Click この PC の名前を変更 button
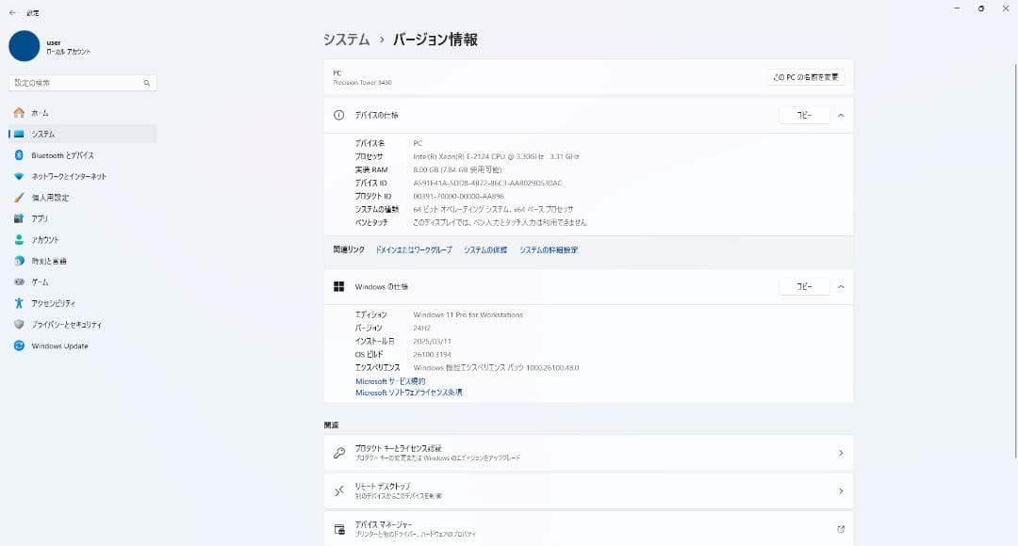 click(x=805, y=77)
